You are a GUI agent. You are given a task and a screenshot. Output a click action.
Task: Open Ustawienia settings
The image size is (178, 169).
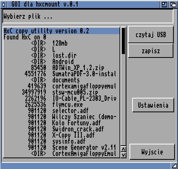(153, 105)
